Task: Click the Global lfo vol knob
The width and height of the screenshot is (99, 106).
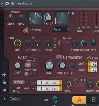Action: (x=54, y=100)
